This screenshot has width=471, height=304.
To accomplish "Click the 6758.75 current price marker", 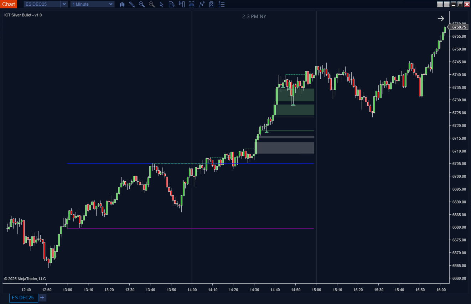I will pyautogui.click(x=459, y=27).
